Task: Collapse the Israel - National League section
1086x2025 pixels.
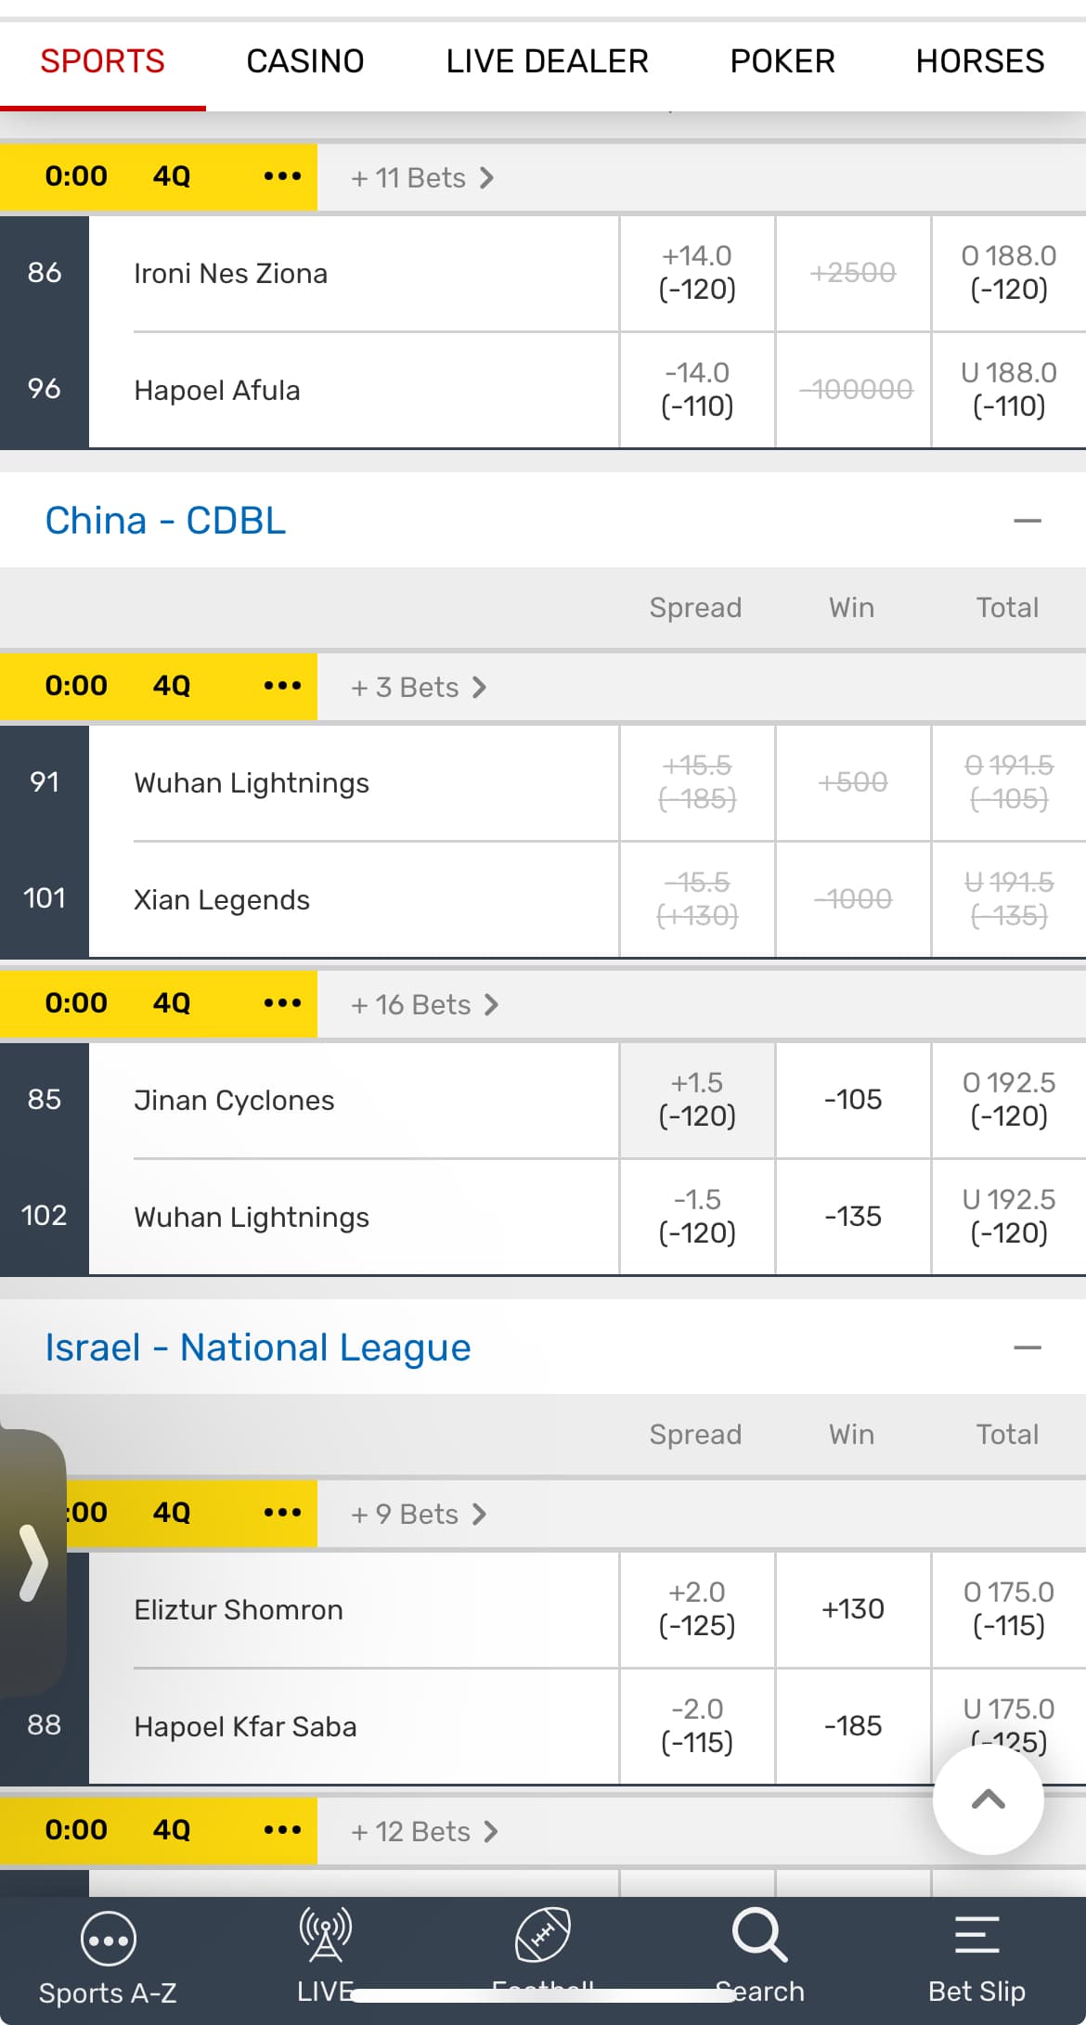Action: 1027,1348
